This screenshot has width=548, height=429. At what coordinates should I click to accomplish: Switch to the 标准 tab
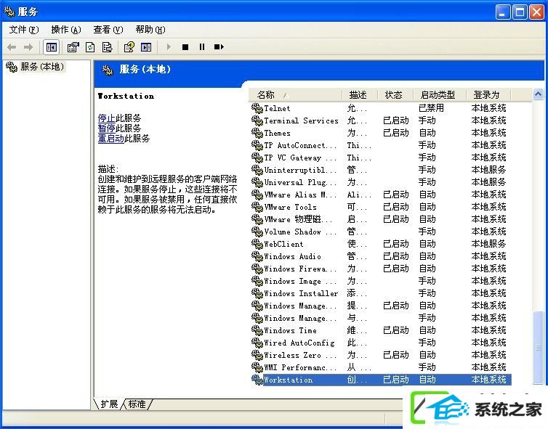137,404
